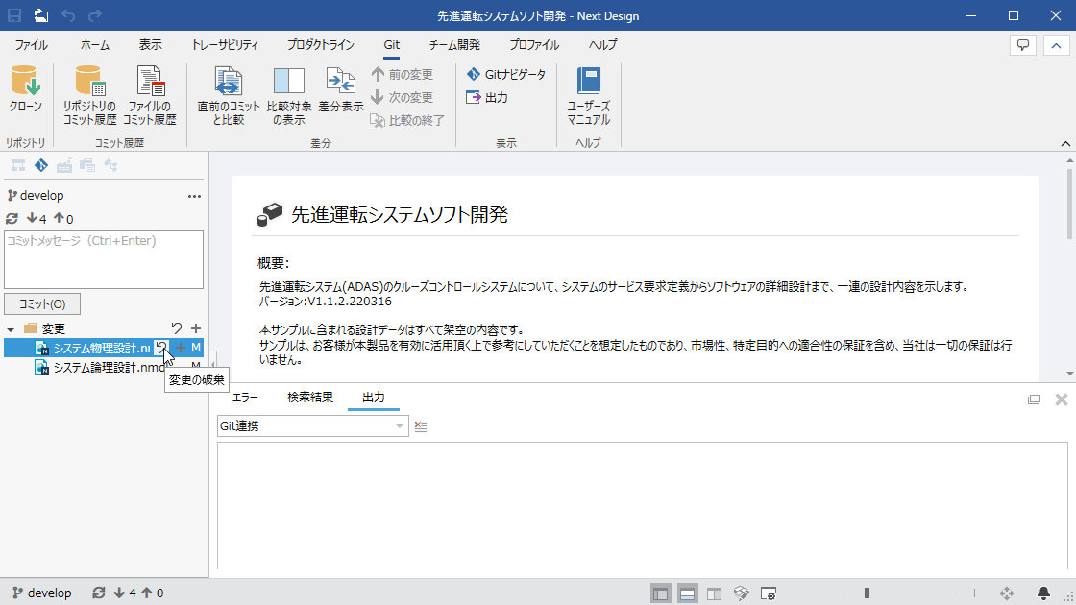
Task: Open the Git連携 output source dropdown
Action: click(313, 426)
